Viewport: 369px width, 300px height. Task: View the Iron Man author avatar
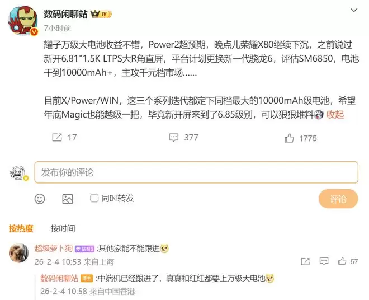[x=23, y=21]
